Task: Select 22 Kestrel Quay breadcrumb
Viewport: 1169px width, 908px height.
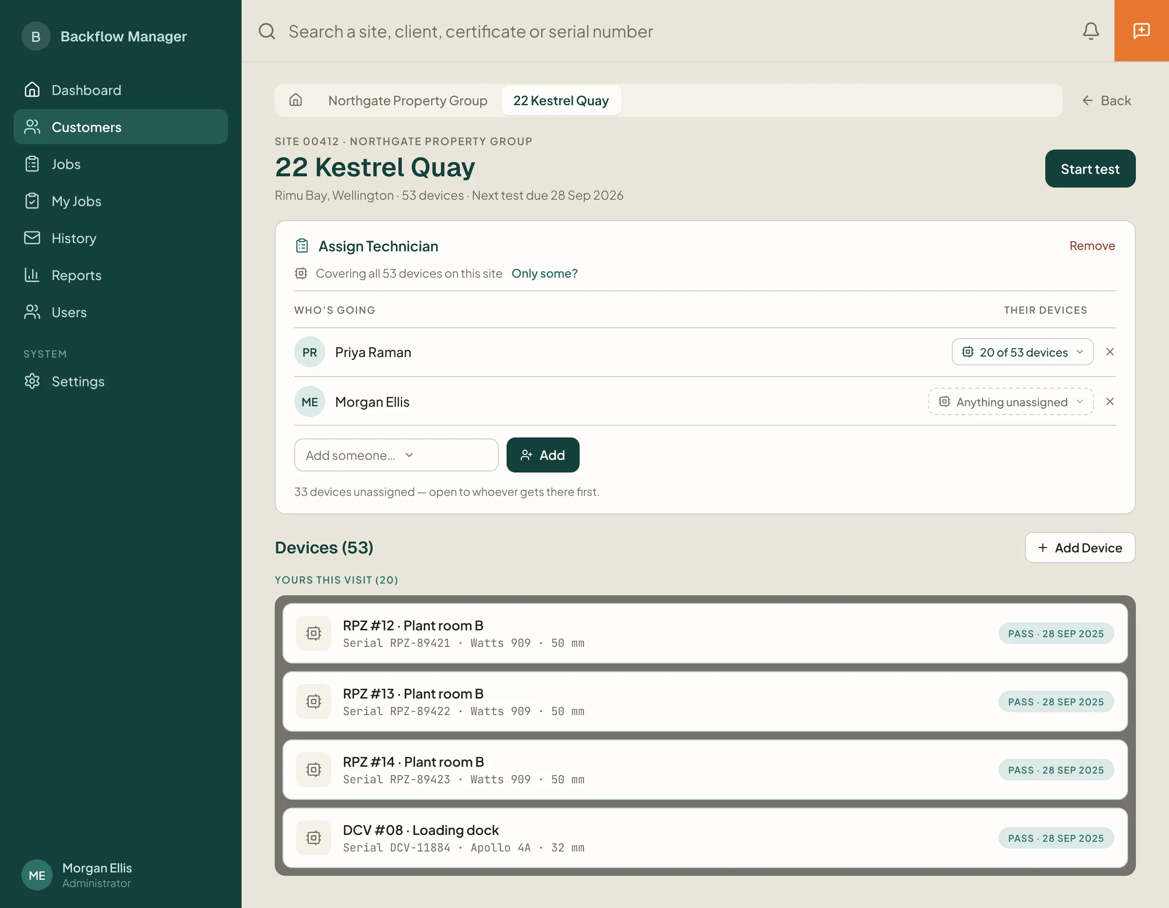Action: pos(561,100)
